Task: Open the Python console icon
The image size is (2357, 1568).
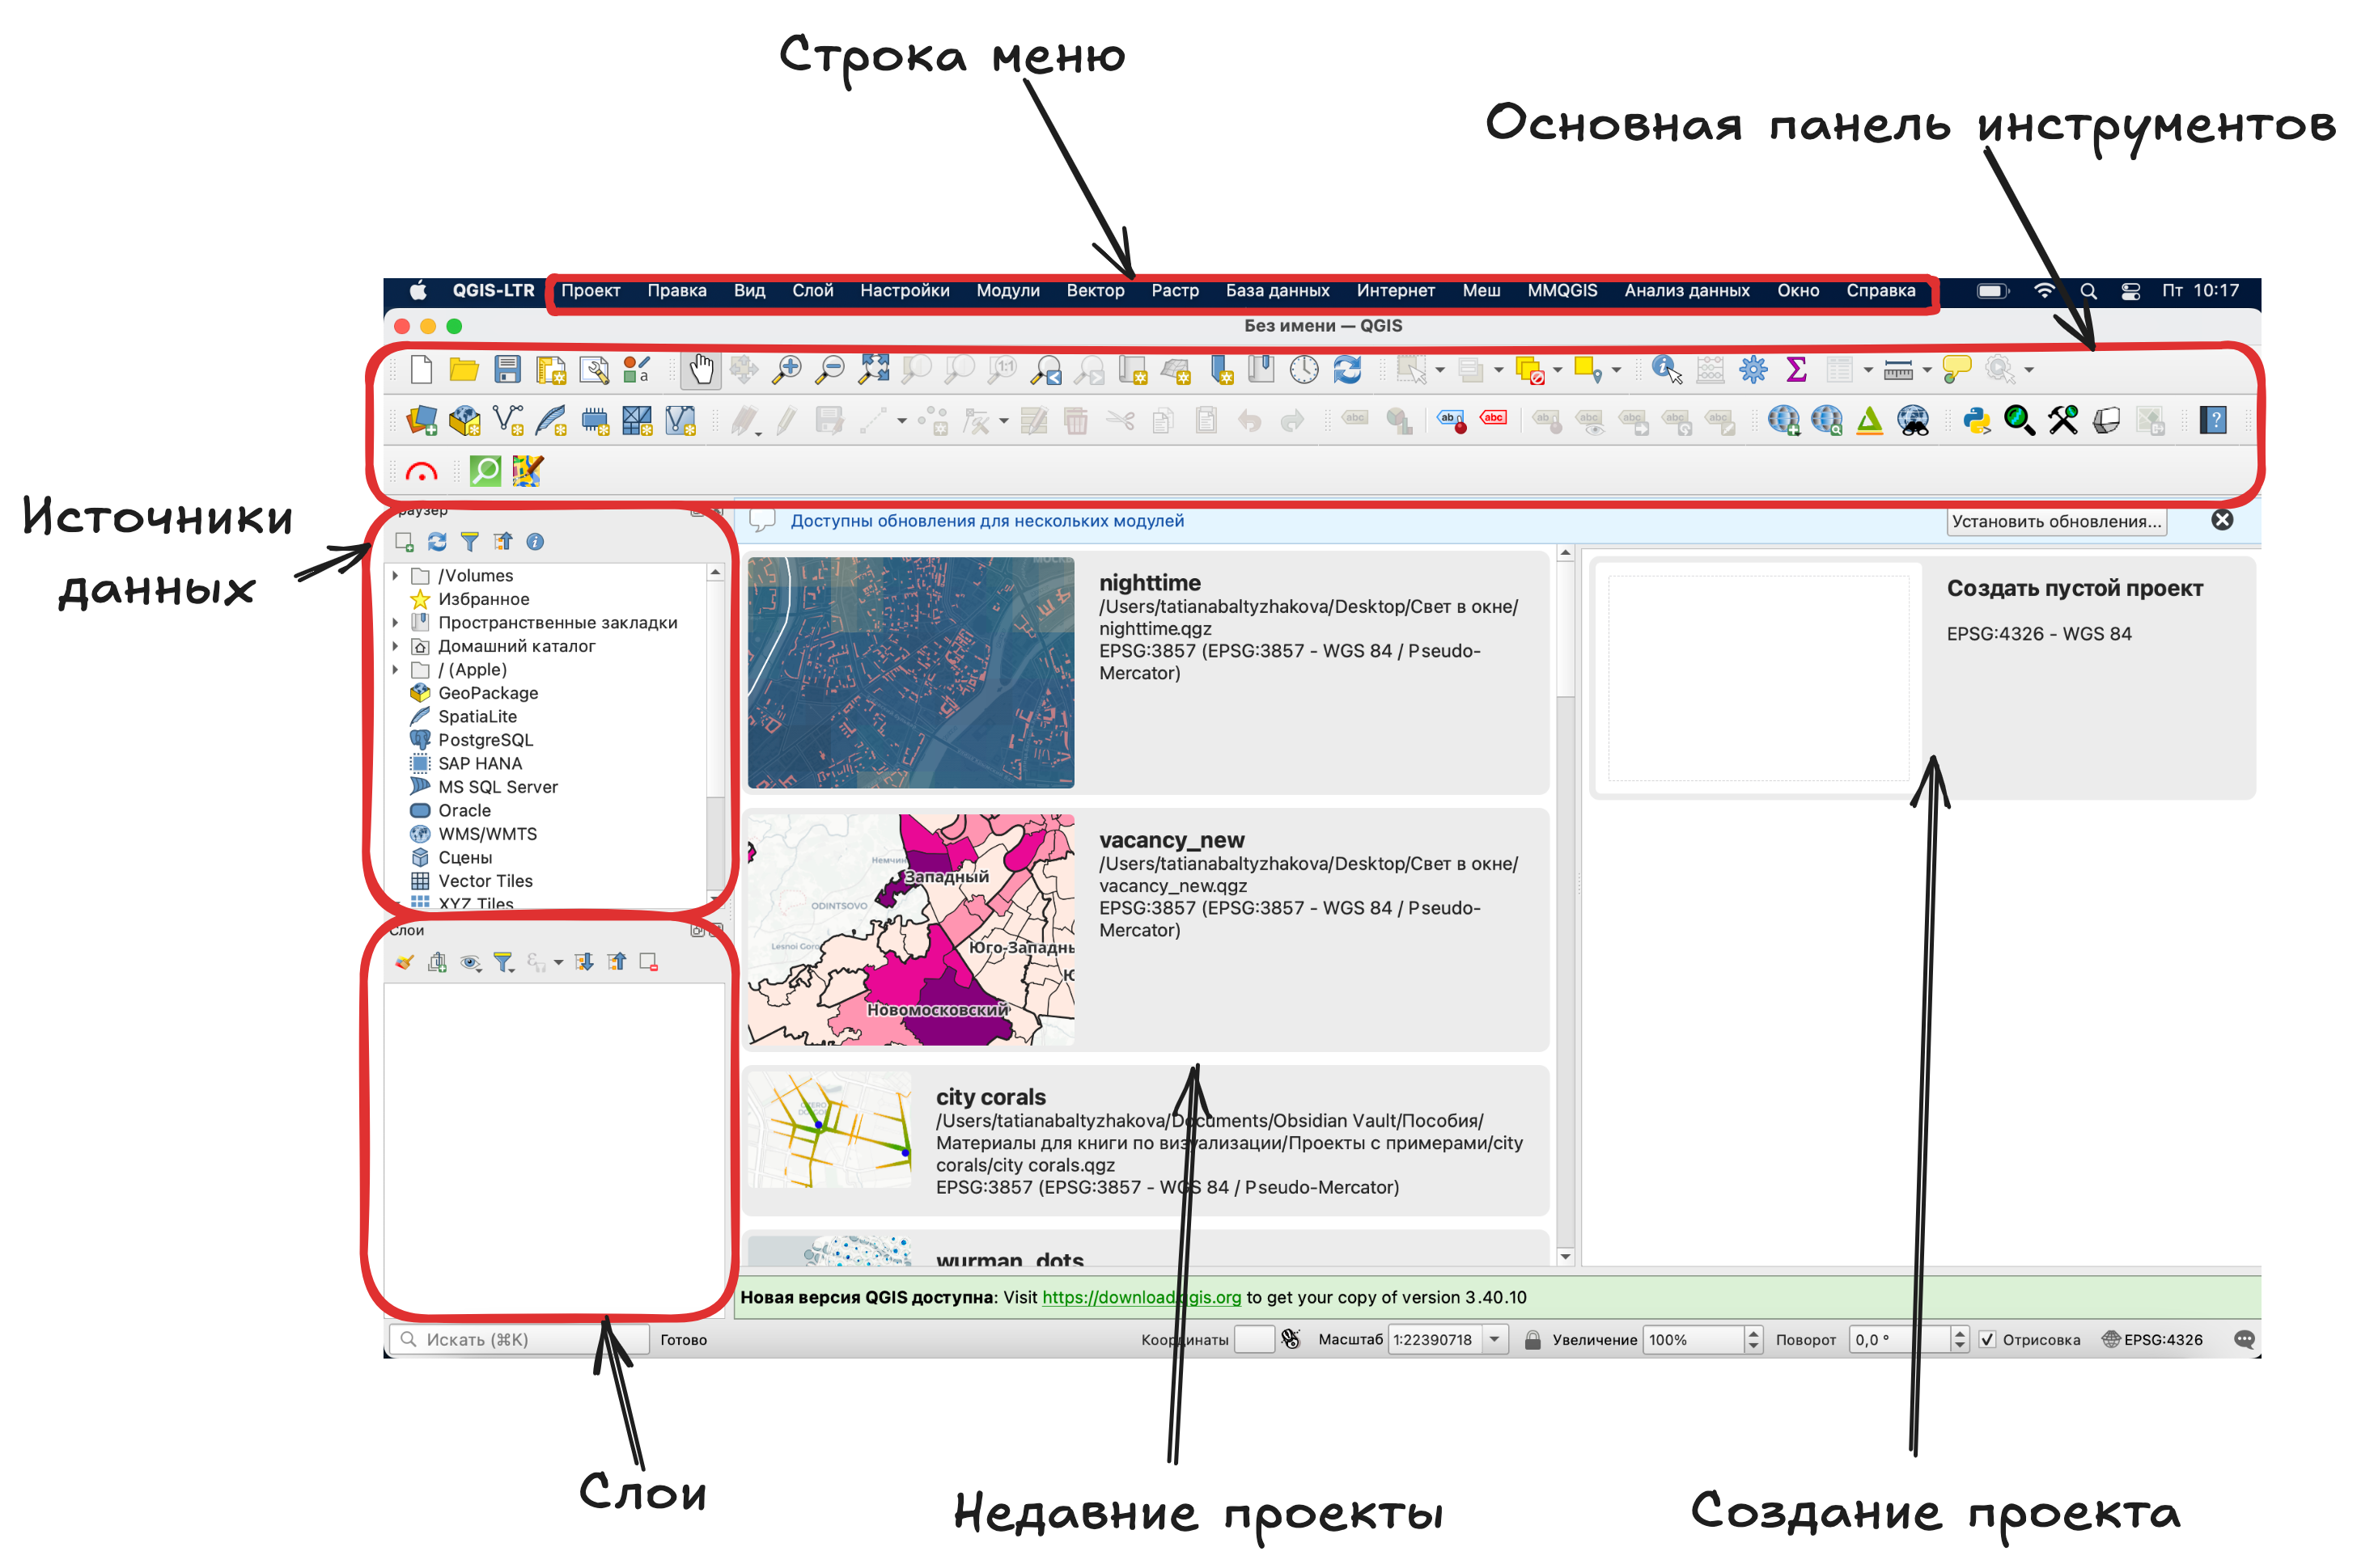Action: (x=1975, y=421)
